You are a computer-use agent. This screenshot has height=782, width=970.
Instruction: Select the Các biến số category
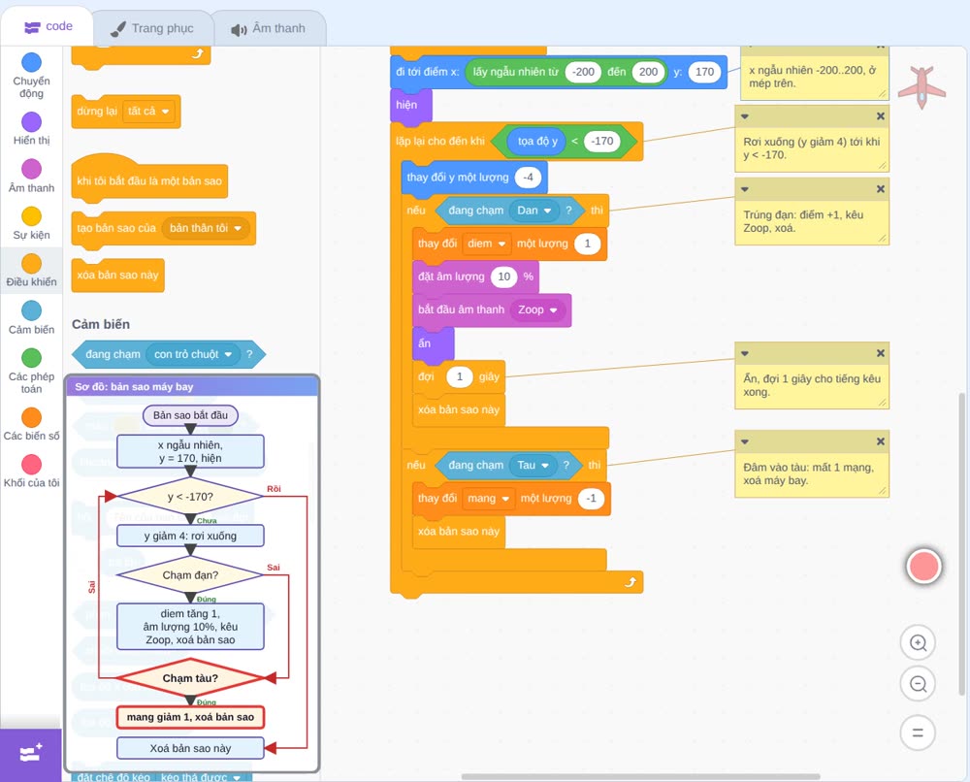pyautogui.click(x=31, y=424)
